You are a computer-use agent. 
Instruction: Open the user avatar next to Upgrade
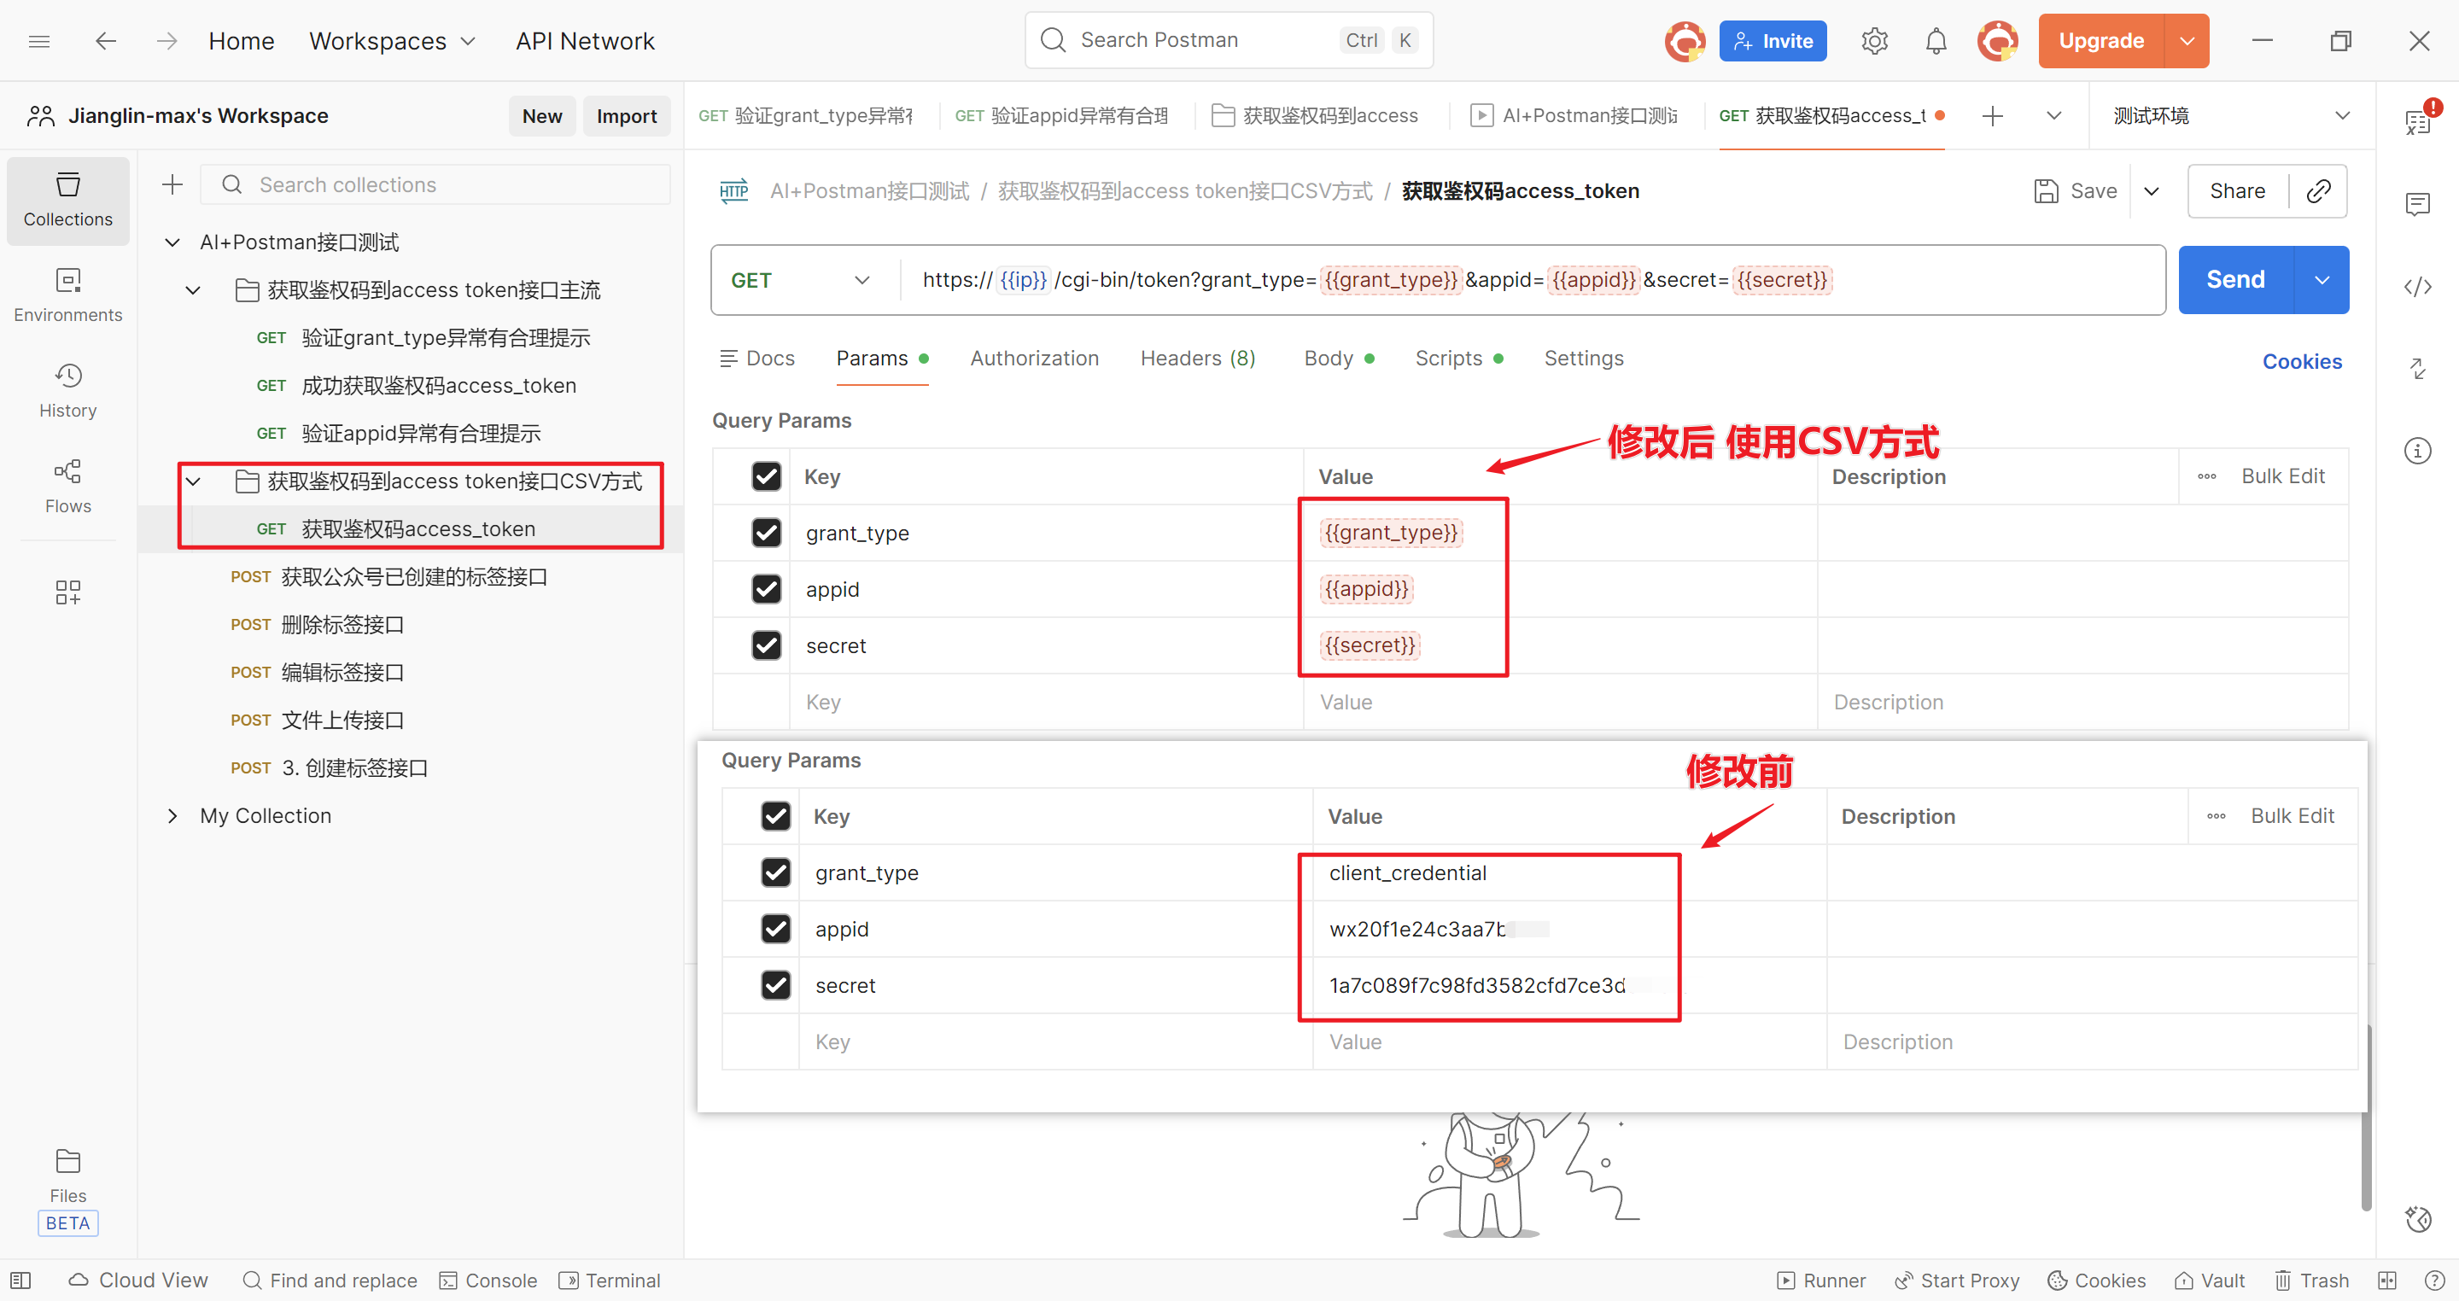click(1998, 41)
